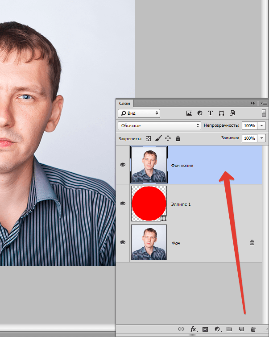
Task: Click the Фон копия layer name
Action: (182, 166)
